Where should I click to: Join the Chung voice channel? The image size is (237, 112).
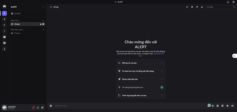tap(28, 33)
